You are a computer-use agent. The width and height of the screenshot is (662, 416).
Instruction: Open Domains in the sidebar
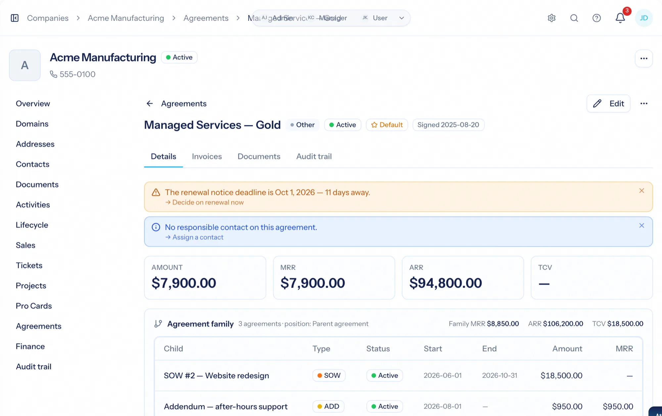pyautogui.click(x=32, y=124)
